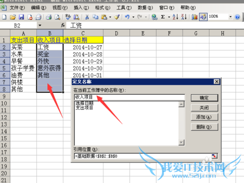Select row 10 header
This screenshot has width=244, height=183.
point(4,103)
